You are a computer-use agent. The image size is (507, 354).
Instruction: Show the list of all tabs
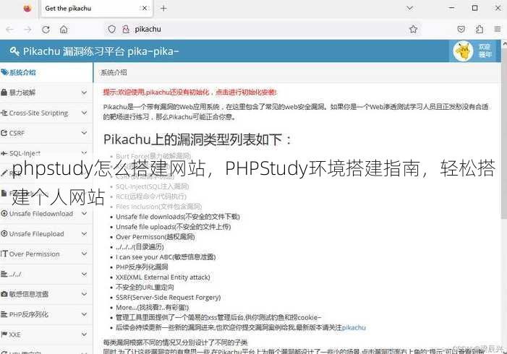coord(409,8)
